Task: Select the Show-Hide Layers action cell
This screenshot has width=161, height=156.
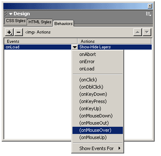Action: [x=115, y=47]
